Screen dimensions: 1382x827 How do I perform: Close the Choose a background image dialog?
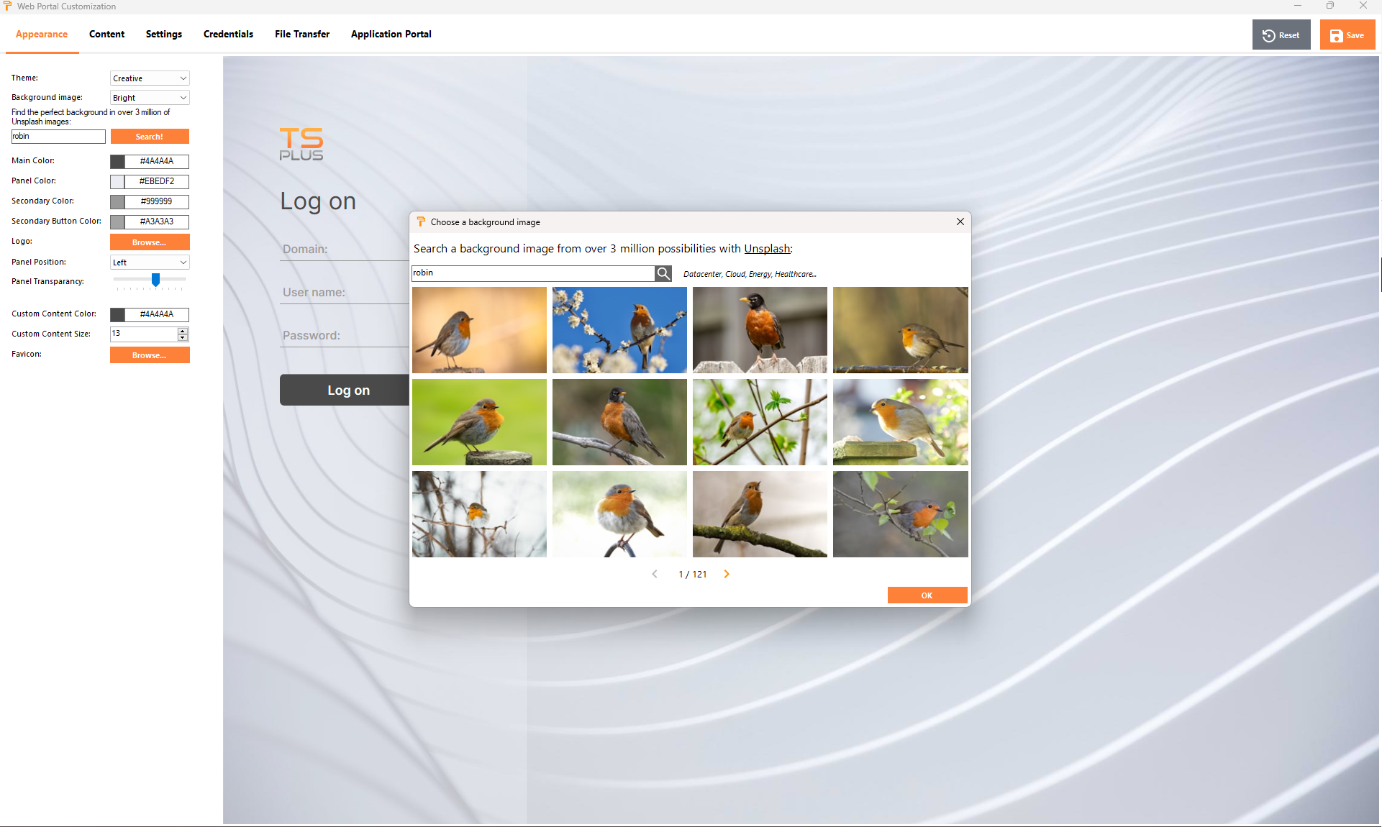point(960,221)
